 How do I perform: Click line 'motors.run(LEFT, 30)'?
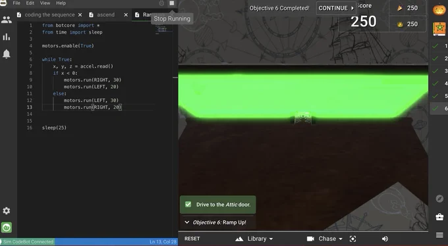coord(91,101)
